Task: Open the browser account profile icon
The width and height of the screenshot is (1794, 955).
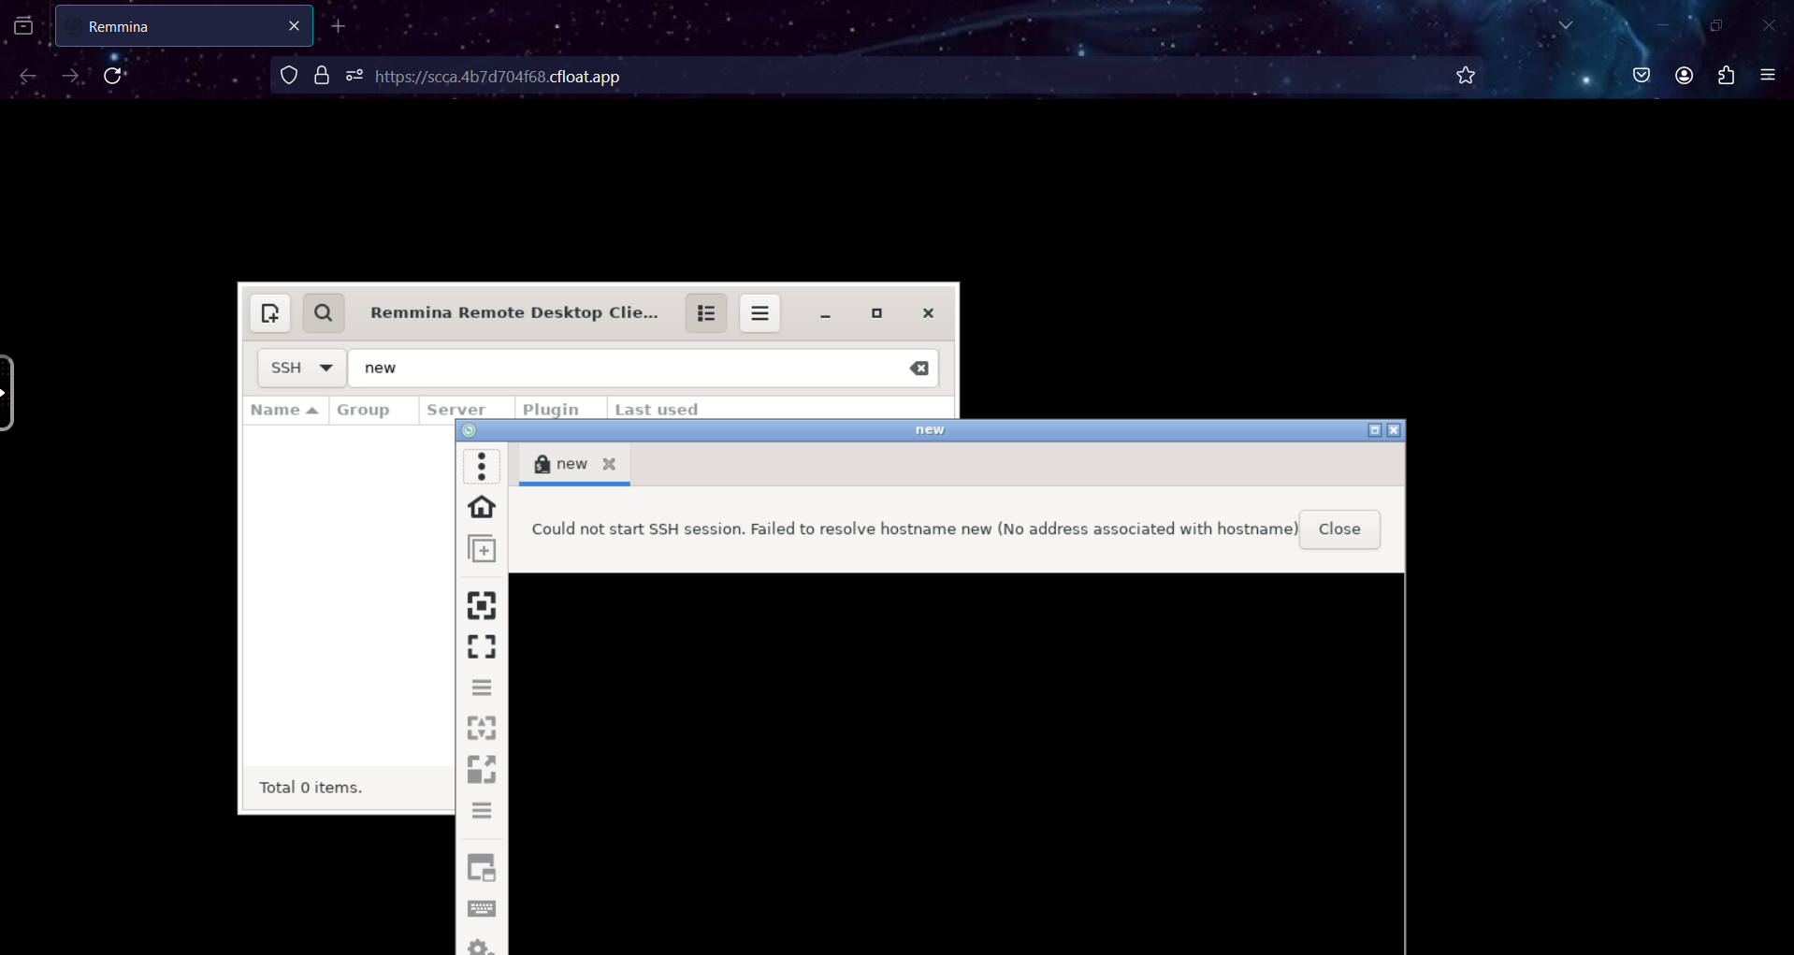Action: pos(1685,76)
